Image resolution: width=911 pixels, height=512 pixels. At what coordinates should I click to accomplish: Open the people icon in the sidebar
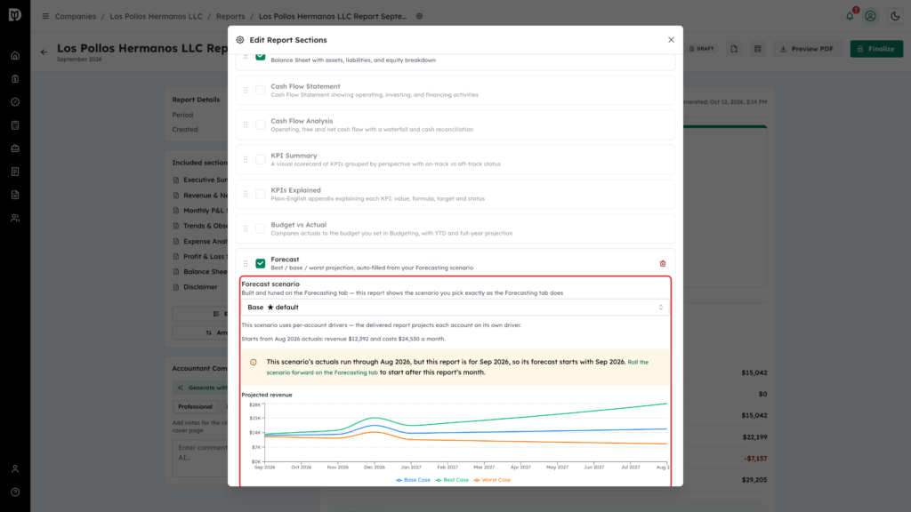pos(15,219)
